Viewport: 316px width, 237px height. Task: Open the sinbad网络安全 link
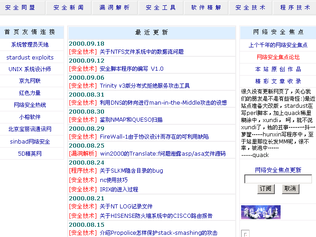30,141
